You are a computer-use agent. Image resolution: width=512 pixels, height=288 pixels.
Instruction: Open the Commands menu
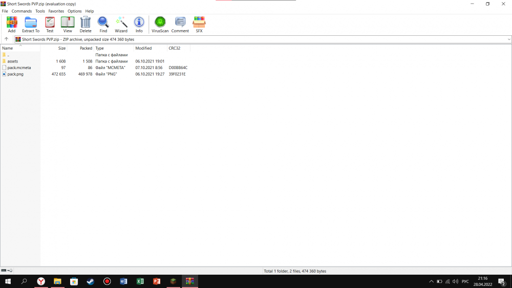pyautogui.click(x=22, y=11)
